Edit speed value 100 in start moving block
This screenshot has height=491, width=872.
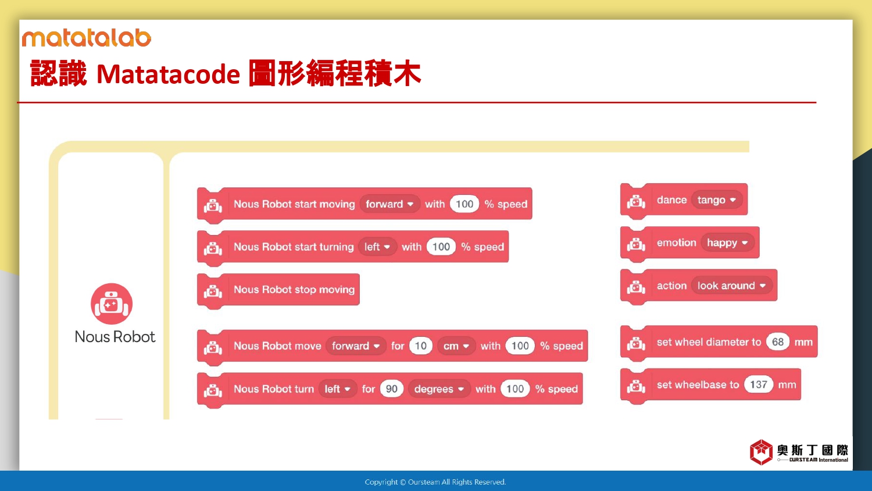pos(464,204)
